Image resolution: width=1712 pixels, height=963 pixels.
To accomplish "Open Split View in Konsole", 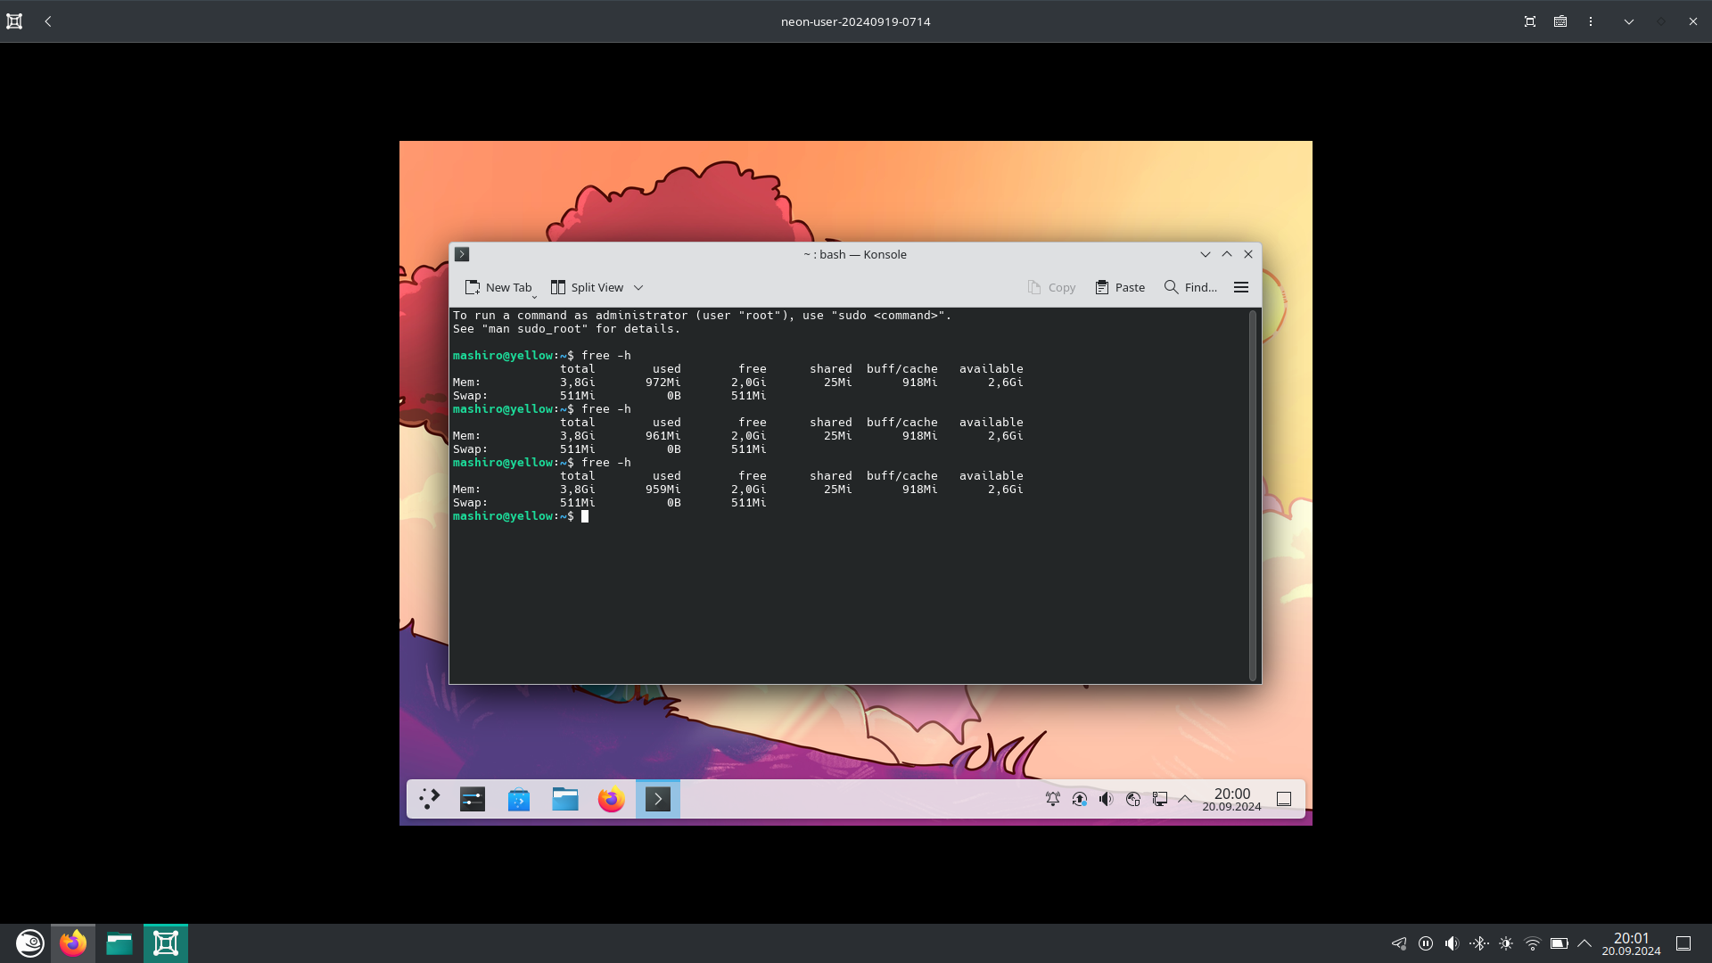I will pos(587,287).
